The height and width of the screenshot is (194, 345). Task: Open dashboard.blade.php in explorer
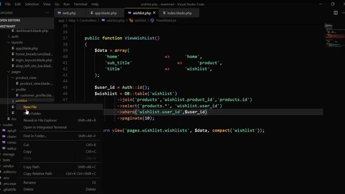(x=32, y=31)
